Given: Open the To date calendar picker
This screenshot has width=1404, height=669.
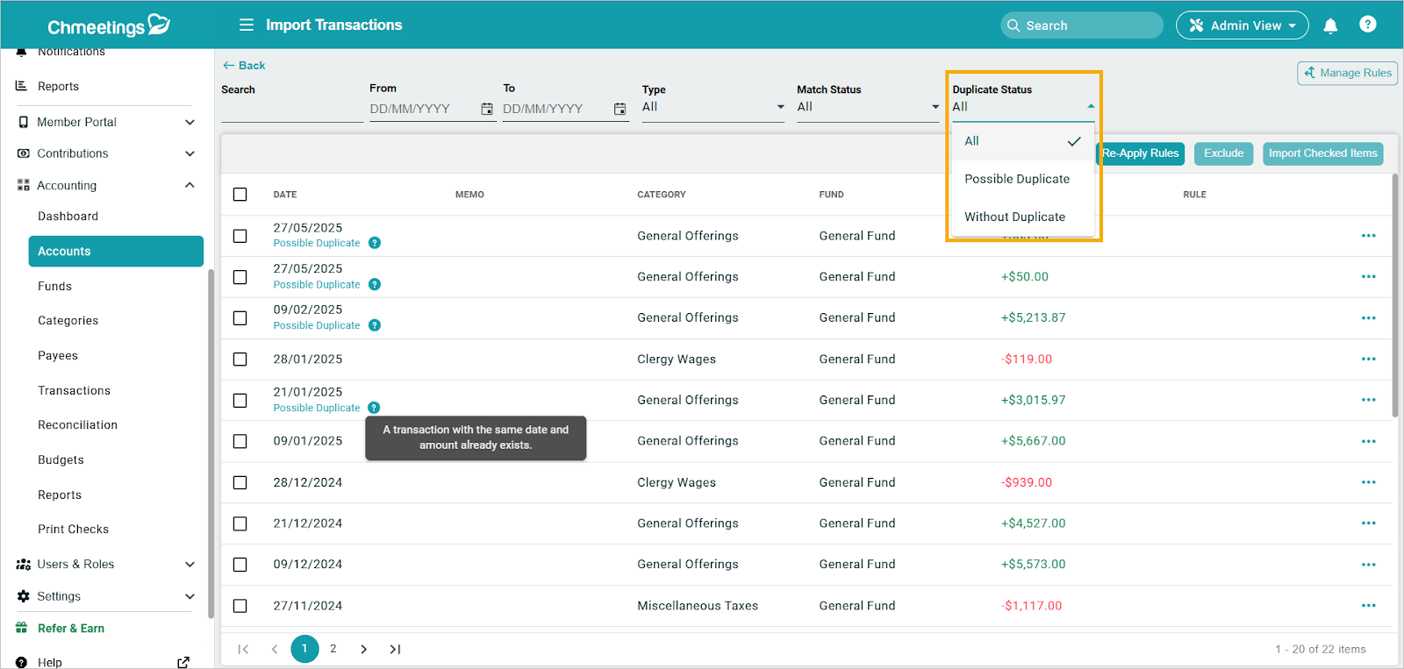Looking at the screenshot, I should tap(620, 109).
